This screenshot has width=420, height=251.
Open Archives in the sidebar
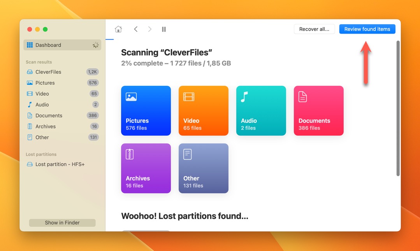(x=62, y=126)
